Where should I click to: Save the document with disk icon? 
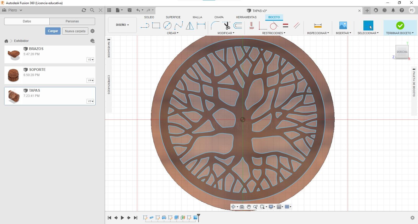129,10
